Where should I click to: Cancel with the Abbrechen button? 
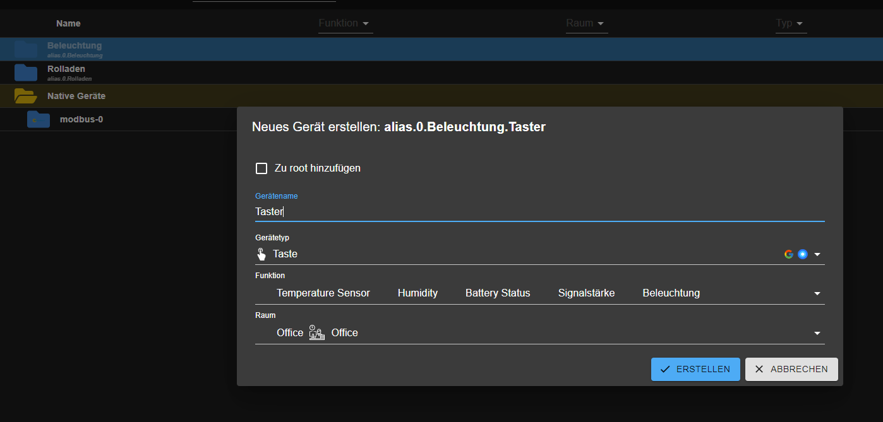coord(791,370)
